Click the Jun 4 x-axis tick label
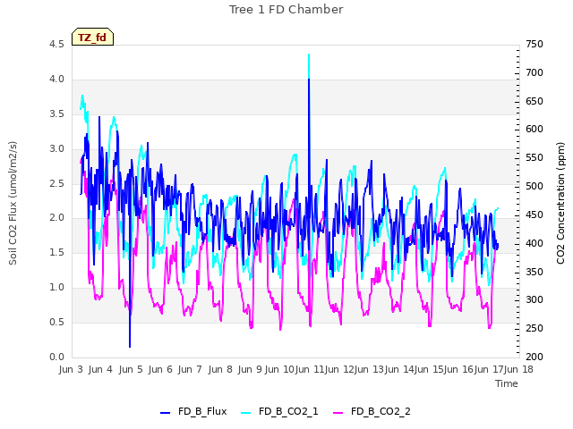Image resolution: width=573 pixels, height=429 pixels. (x=100, y=369)
